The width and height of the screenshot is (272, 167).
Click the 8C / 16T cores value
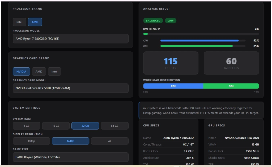188,144
